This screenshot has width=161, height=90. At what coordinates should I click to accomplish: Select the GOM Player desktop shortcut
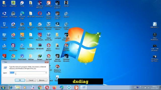click(49, 4)
